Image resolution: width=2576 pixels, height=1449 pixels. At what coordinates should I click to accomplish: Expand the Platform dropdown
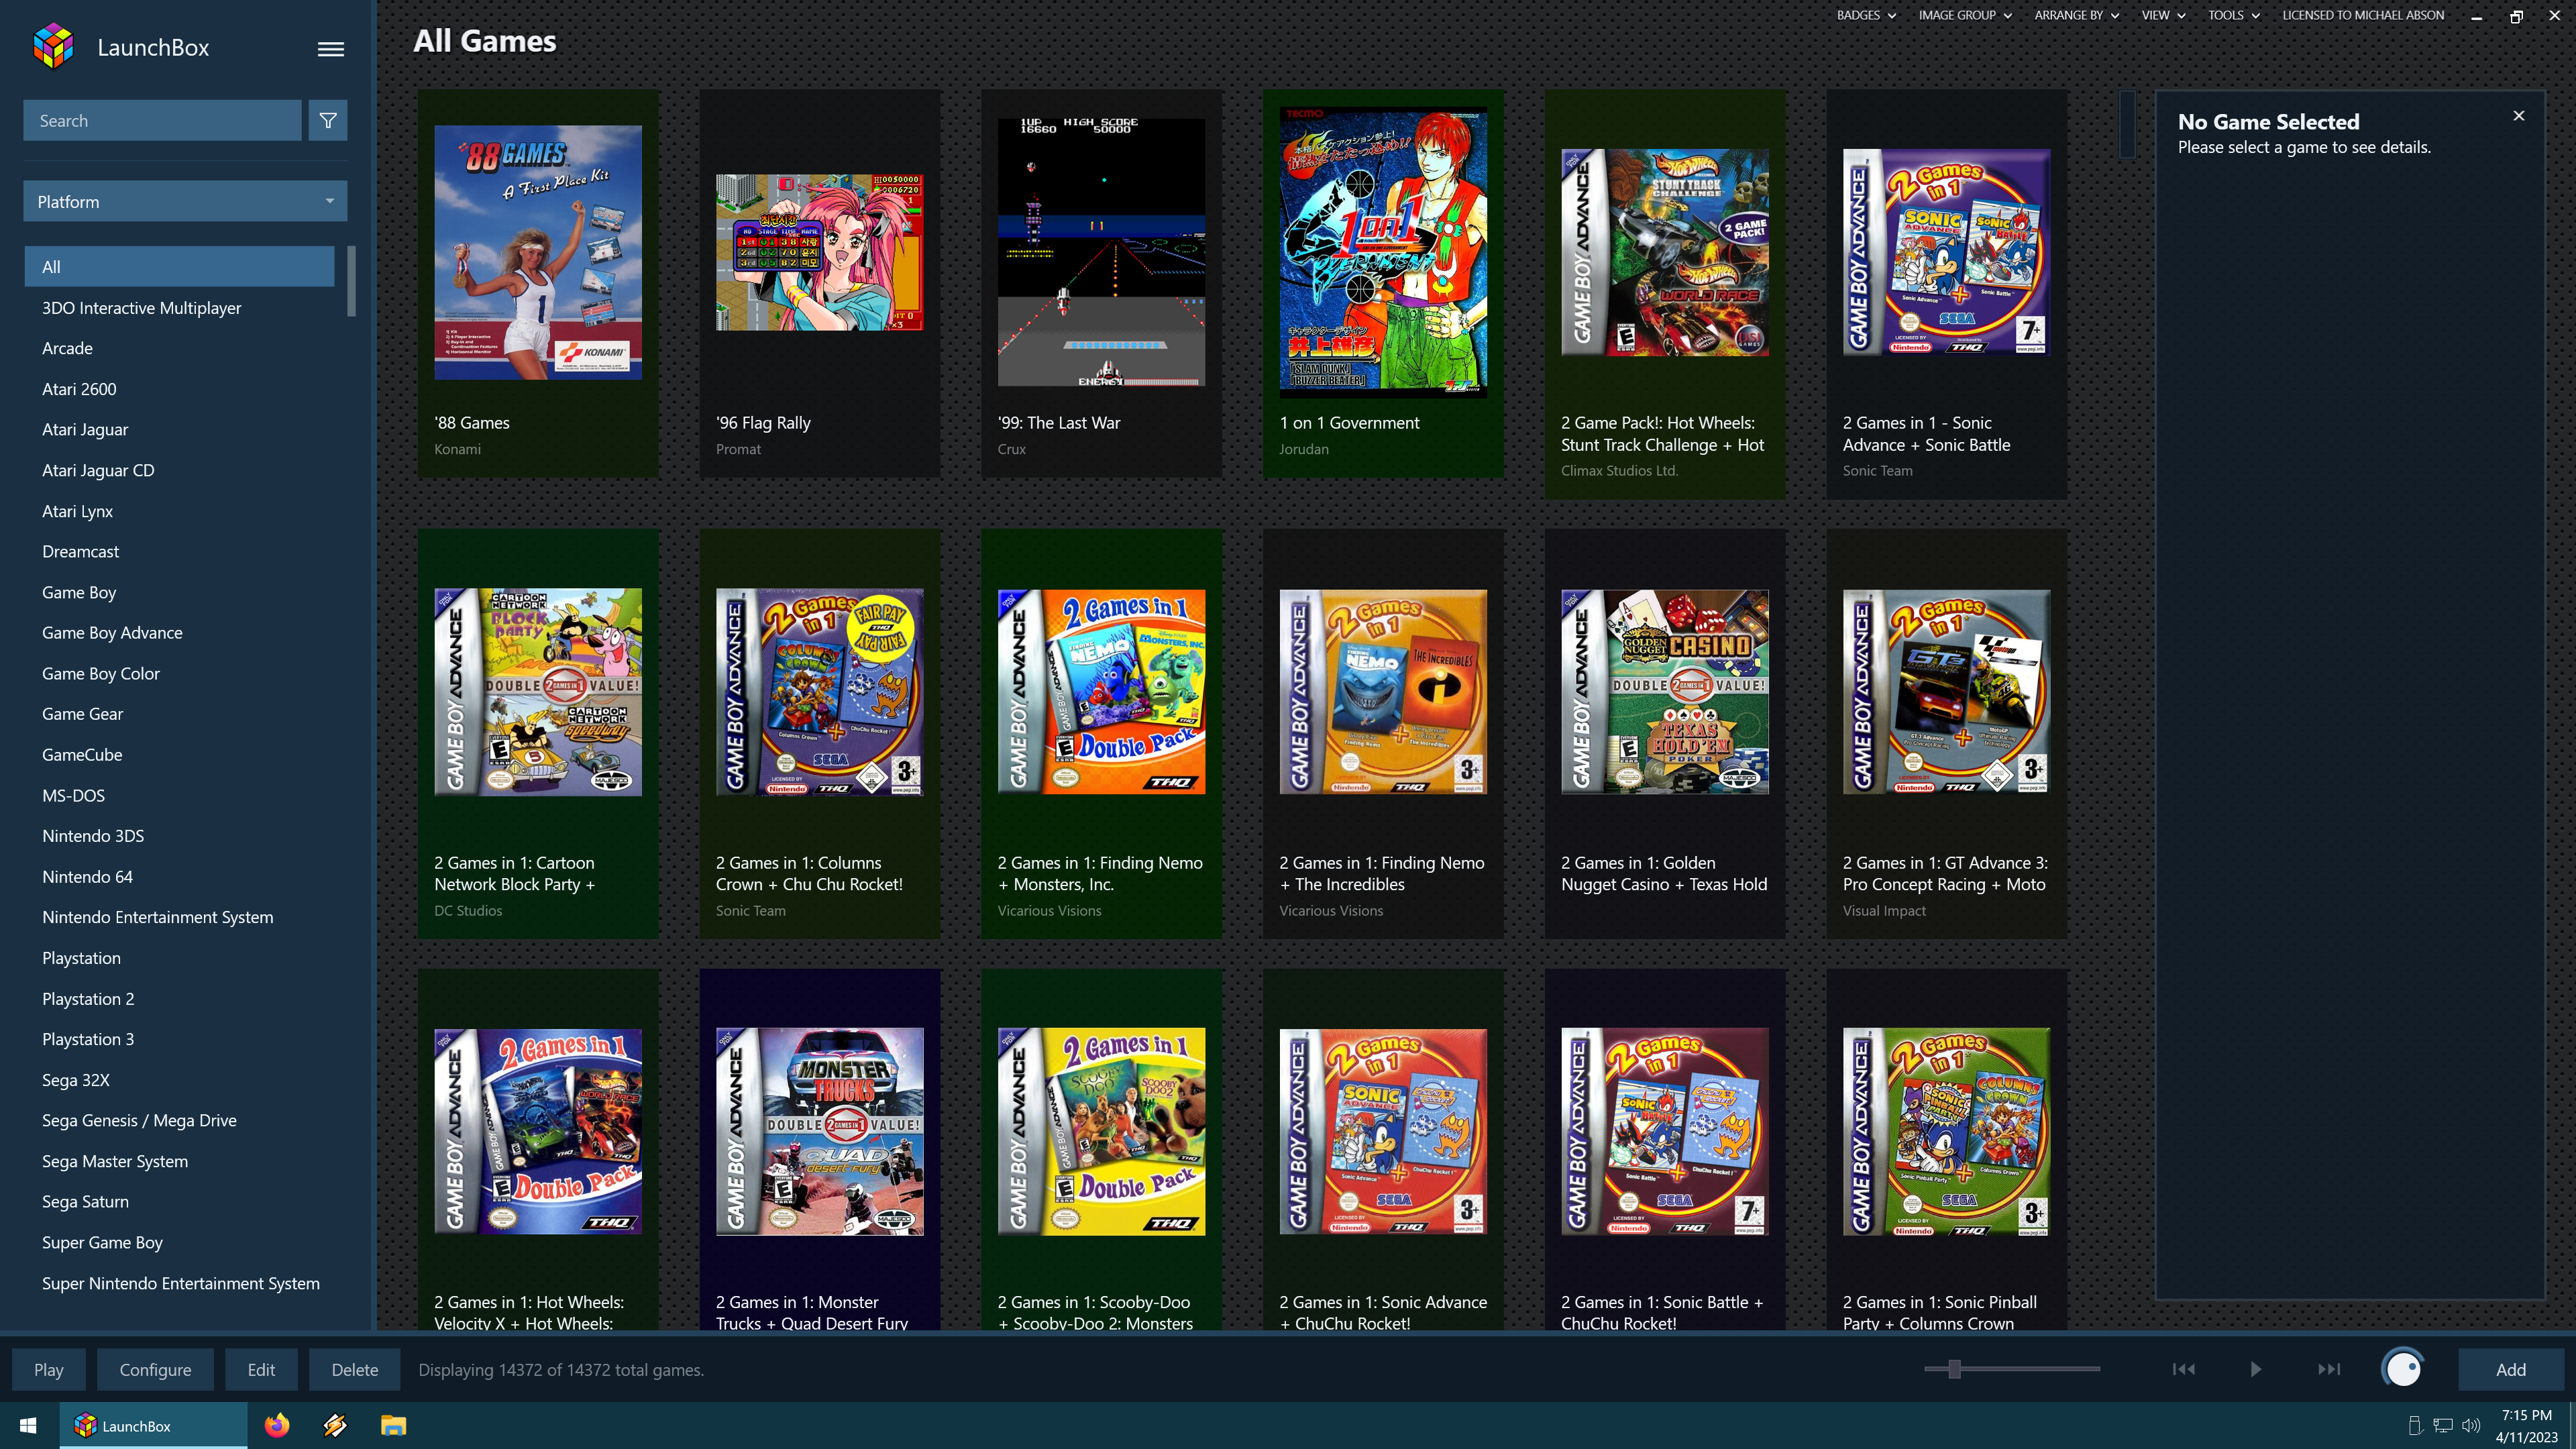click(185, 201)
